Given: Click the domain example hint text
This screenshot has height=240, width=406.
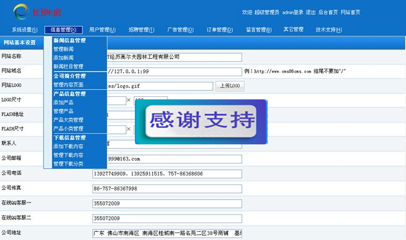Looking at the screenshot, I should [x=295, y=71].
